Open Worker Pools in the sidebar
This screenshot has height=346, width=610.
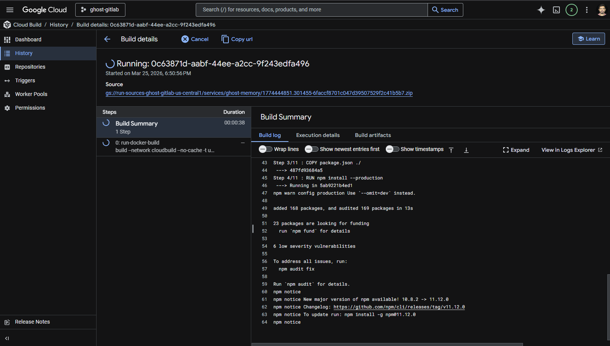point(48,94)
